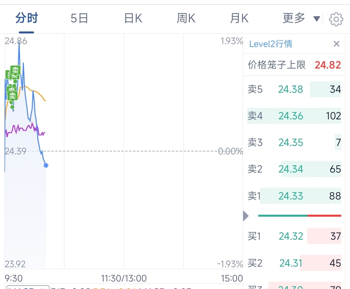Show the 月K chart tab
Image resolution: width=350 pixels, height=289 pixels.
point(239,18)
